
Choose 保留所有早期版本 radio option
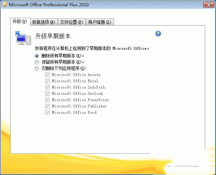point(37,62)
